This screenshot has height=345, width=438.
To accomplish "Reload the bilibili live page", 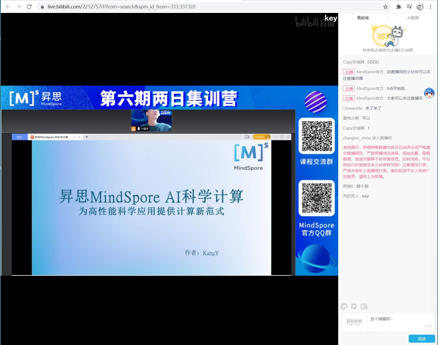I will point(29,7).
